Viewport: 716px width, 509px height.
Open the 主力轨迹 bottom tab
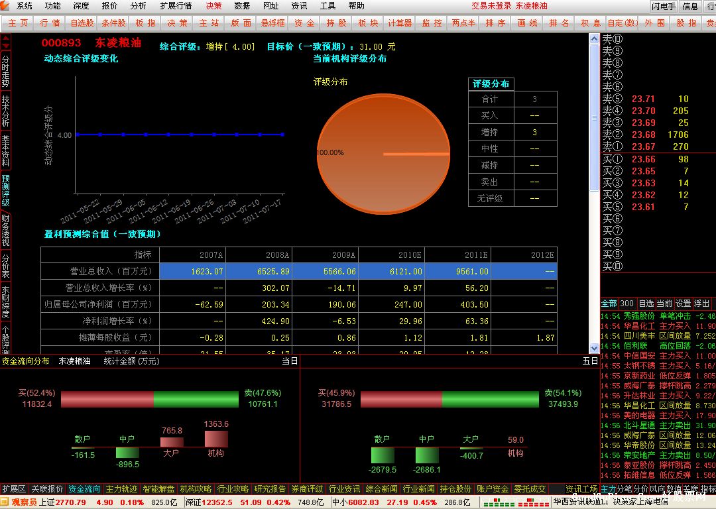121,489
